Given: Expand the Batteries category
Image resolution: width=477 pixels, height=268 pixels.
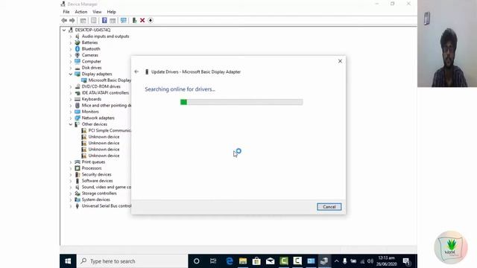Looking at the screenshot, I should point(71,43).
